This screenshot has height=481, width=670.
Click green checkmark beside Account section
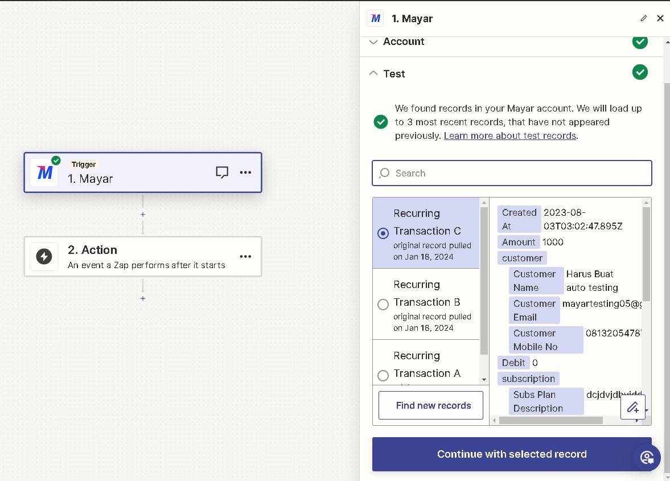640,42
